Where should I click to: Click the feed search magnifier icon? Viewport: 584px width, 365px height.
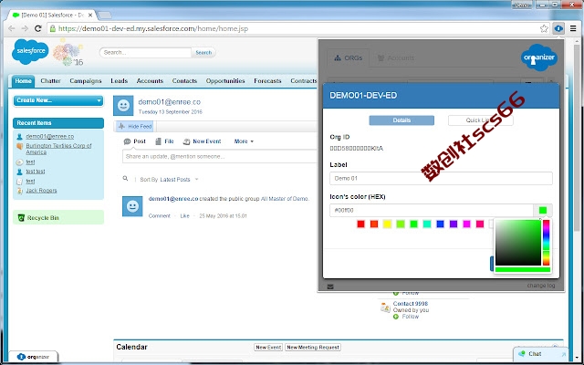pyautogui.click(x=126, y=179)
